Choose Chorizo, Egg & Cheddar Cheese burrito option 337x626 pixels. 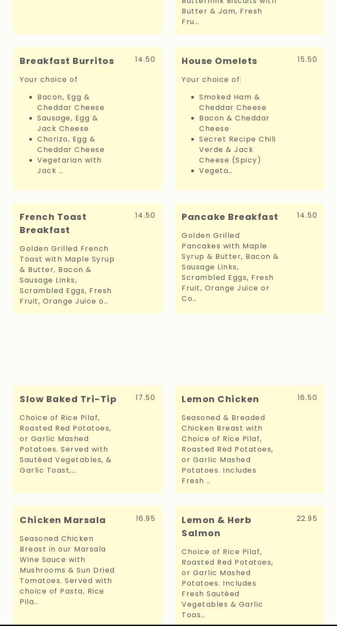coord(70,144)
